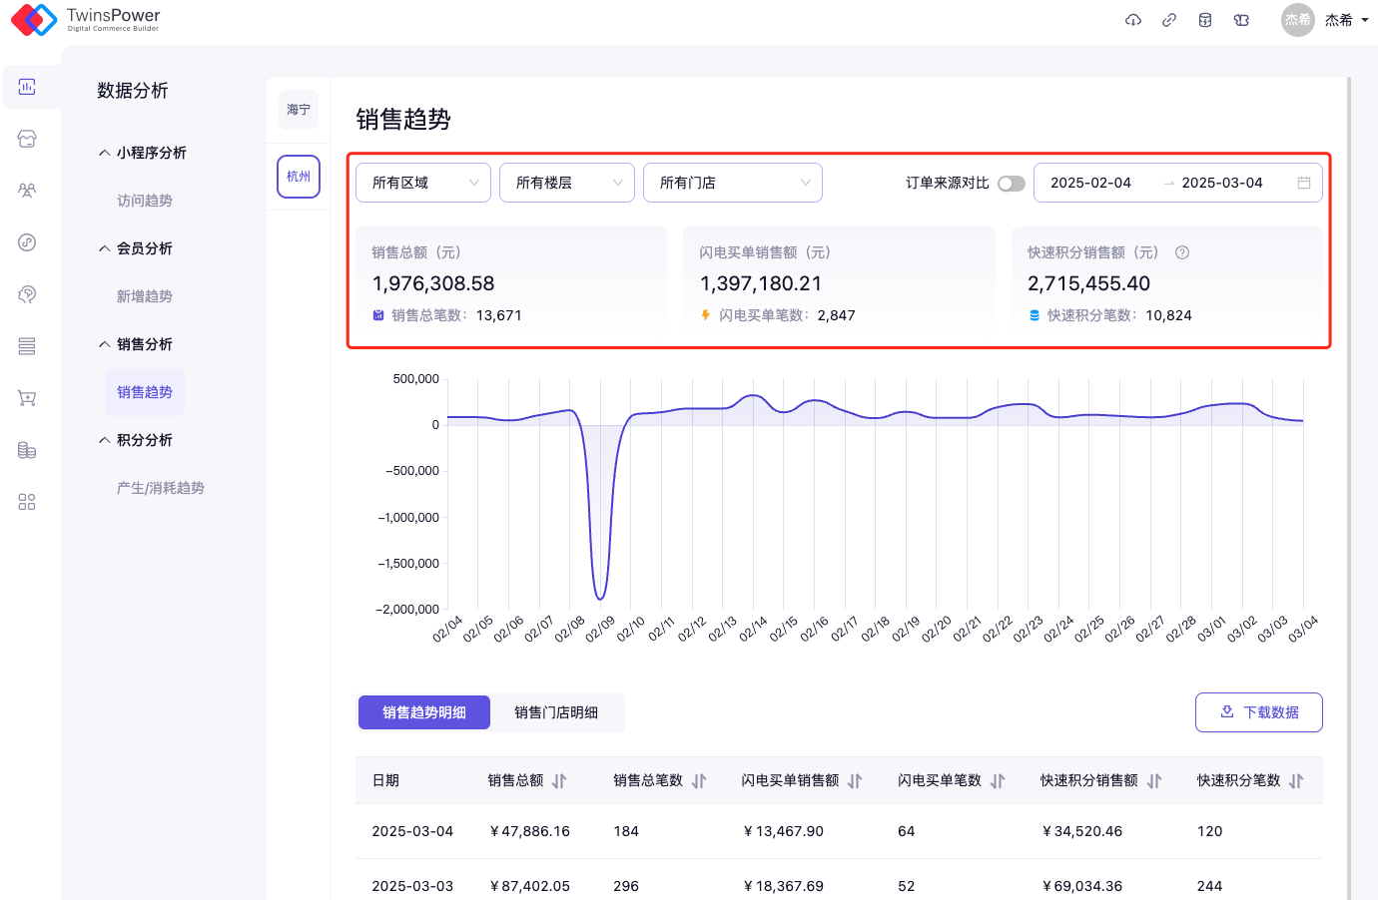The image size is (1378, 900).
Task: Click the help icon beside 快速积分销售额
Action: pyautogui.click(x=1182, y=252)
